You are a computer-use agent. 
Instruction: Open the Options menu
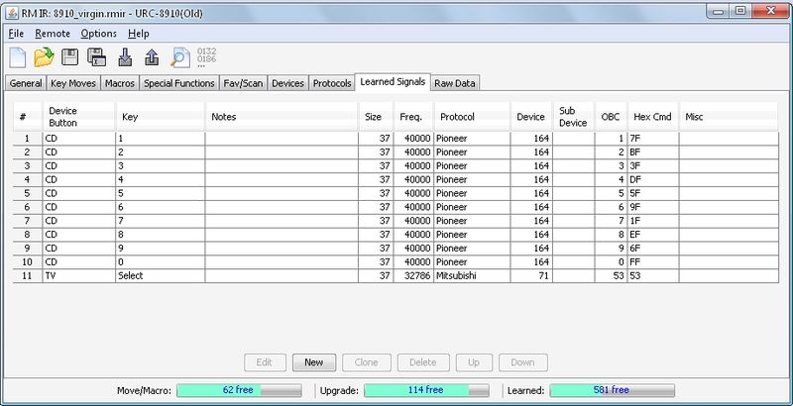(99, 34)
